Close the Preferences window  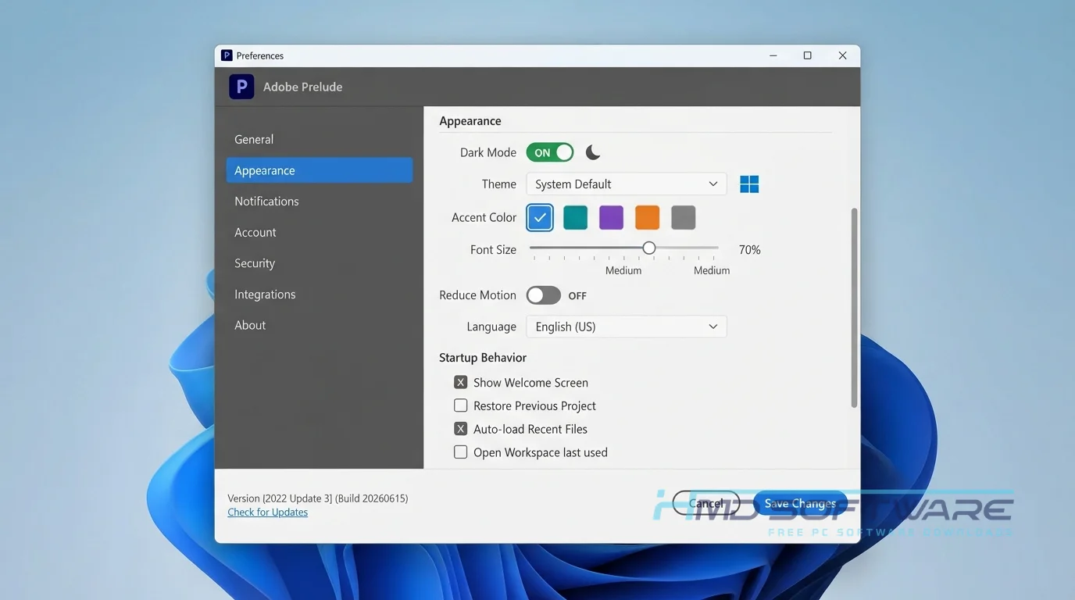[842, 55]
